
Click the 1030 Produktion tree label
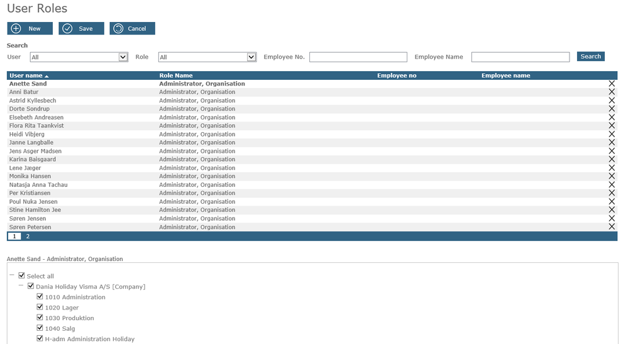(x=69, y=318)
